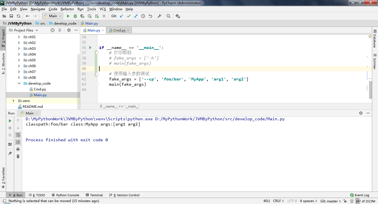Profile Main using the toolbar profiler icon

point(90,16)
